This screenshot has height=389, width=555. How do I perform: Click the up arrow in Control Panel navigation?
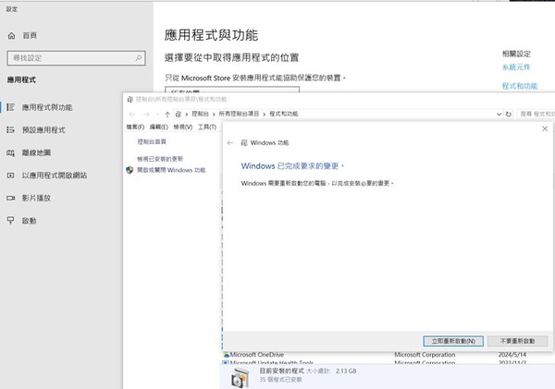click(x=166, y=113)
